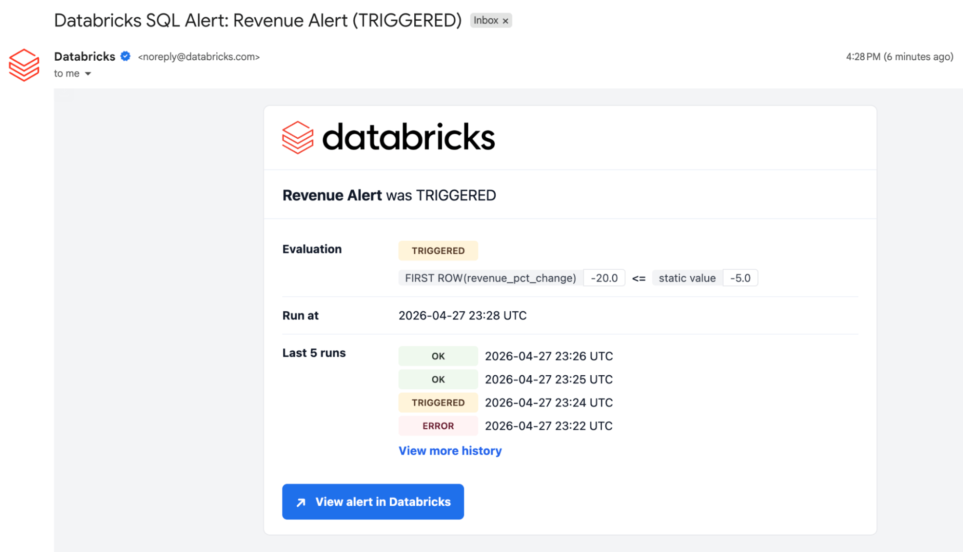Open the View more history link
The height and width of the screenshot is (552, 963).
coord(450,450)
